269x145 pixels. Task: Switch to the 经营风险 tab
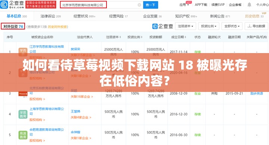click(x=118, y=16)
